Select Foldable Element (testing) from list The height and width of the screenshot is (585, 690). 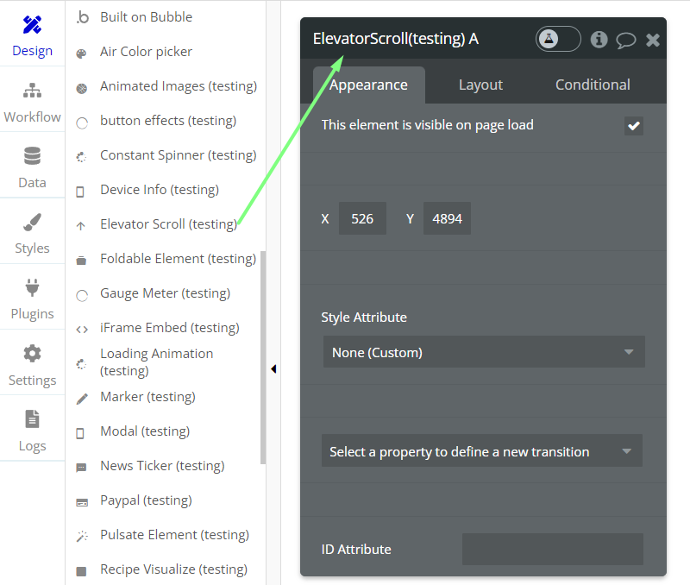click(x=177, y=259)
